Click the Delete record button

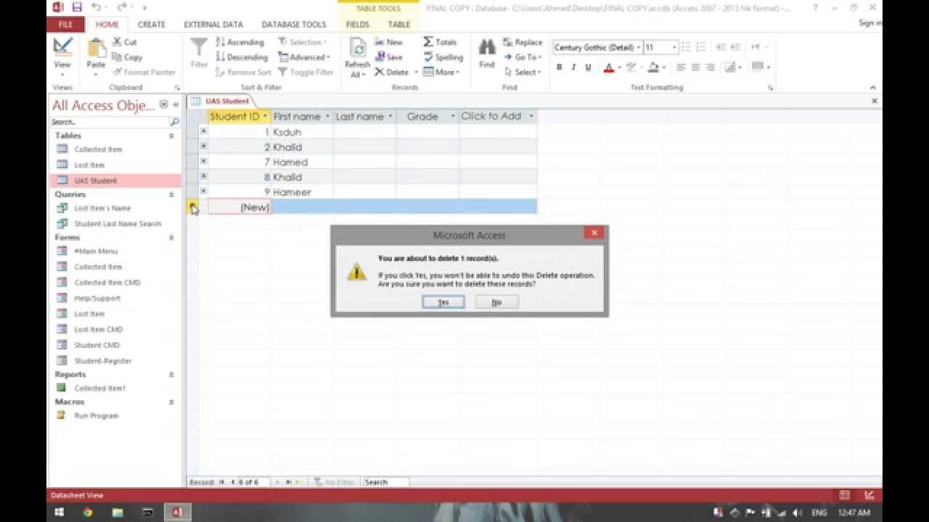point(392,72)
